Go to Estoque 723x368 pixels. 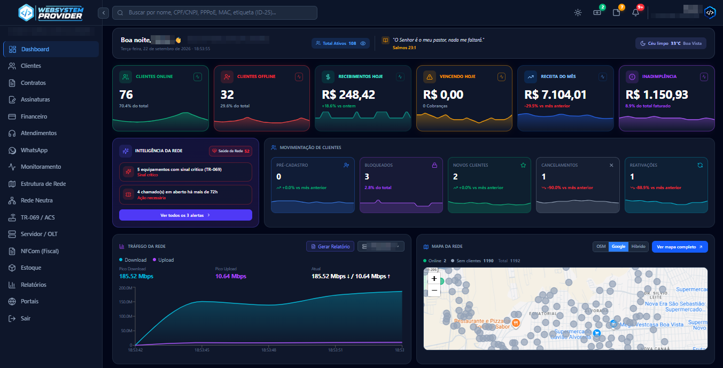tap(51, 268)
